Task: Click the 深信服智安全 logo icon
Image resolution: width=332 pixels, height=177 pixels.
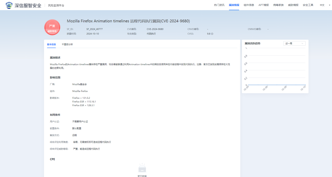Action: tap(9, 5)
